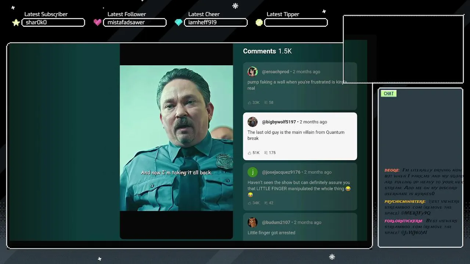Open @budum2107's profile avatar

pos(253,222)
